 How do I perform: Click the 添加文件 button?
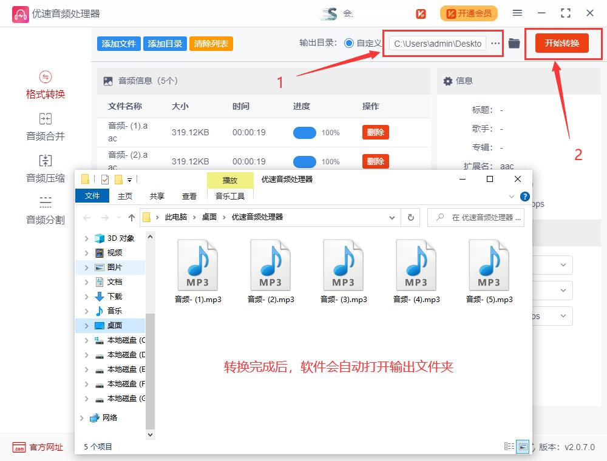[x=119, y=44]
